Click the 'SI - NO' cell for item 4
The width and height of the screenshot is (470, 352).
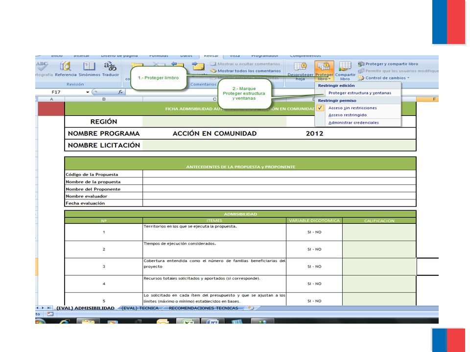[314, 284]
